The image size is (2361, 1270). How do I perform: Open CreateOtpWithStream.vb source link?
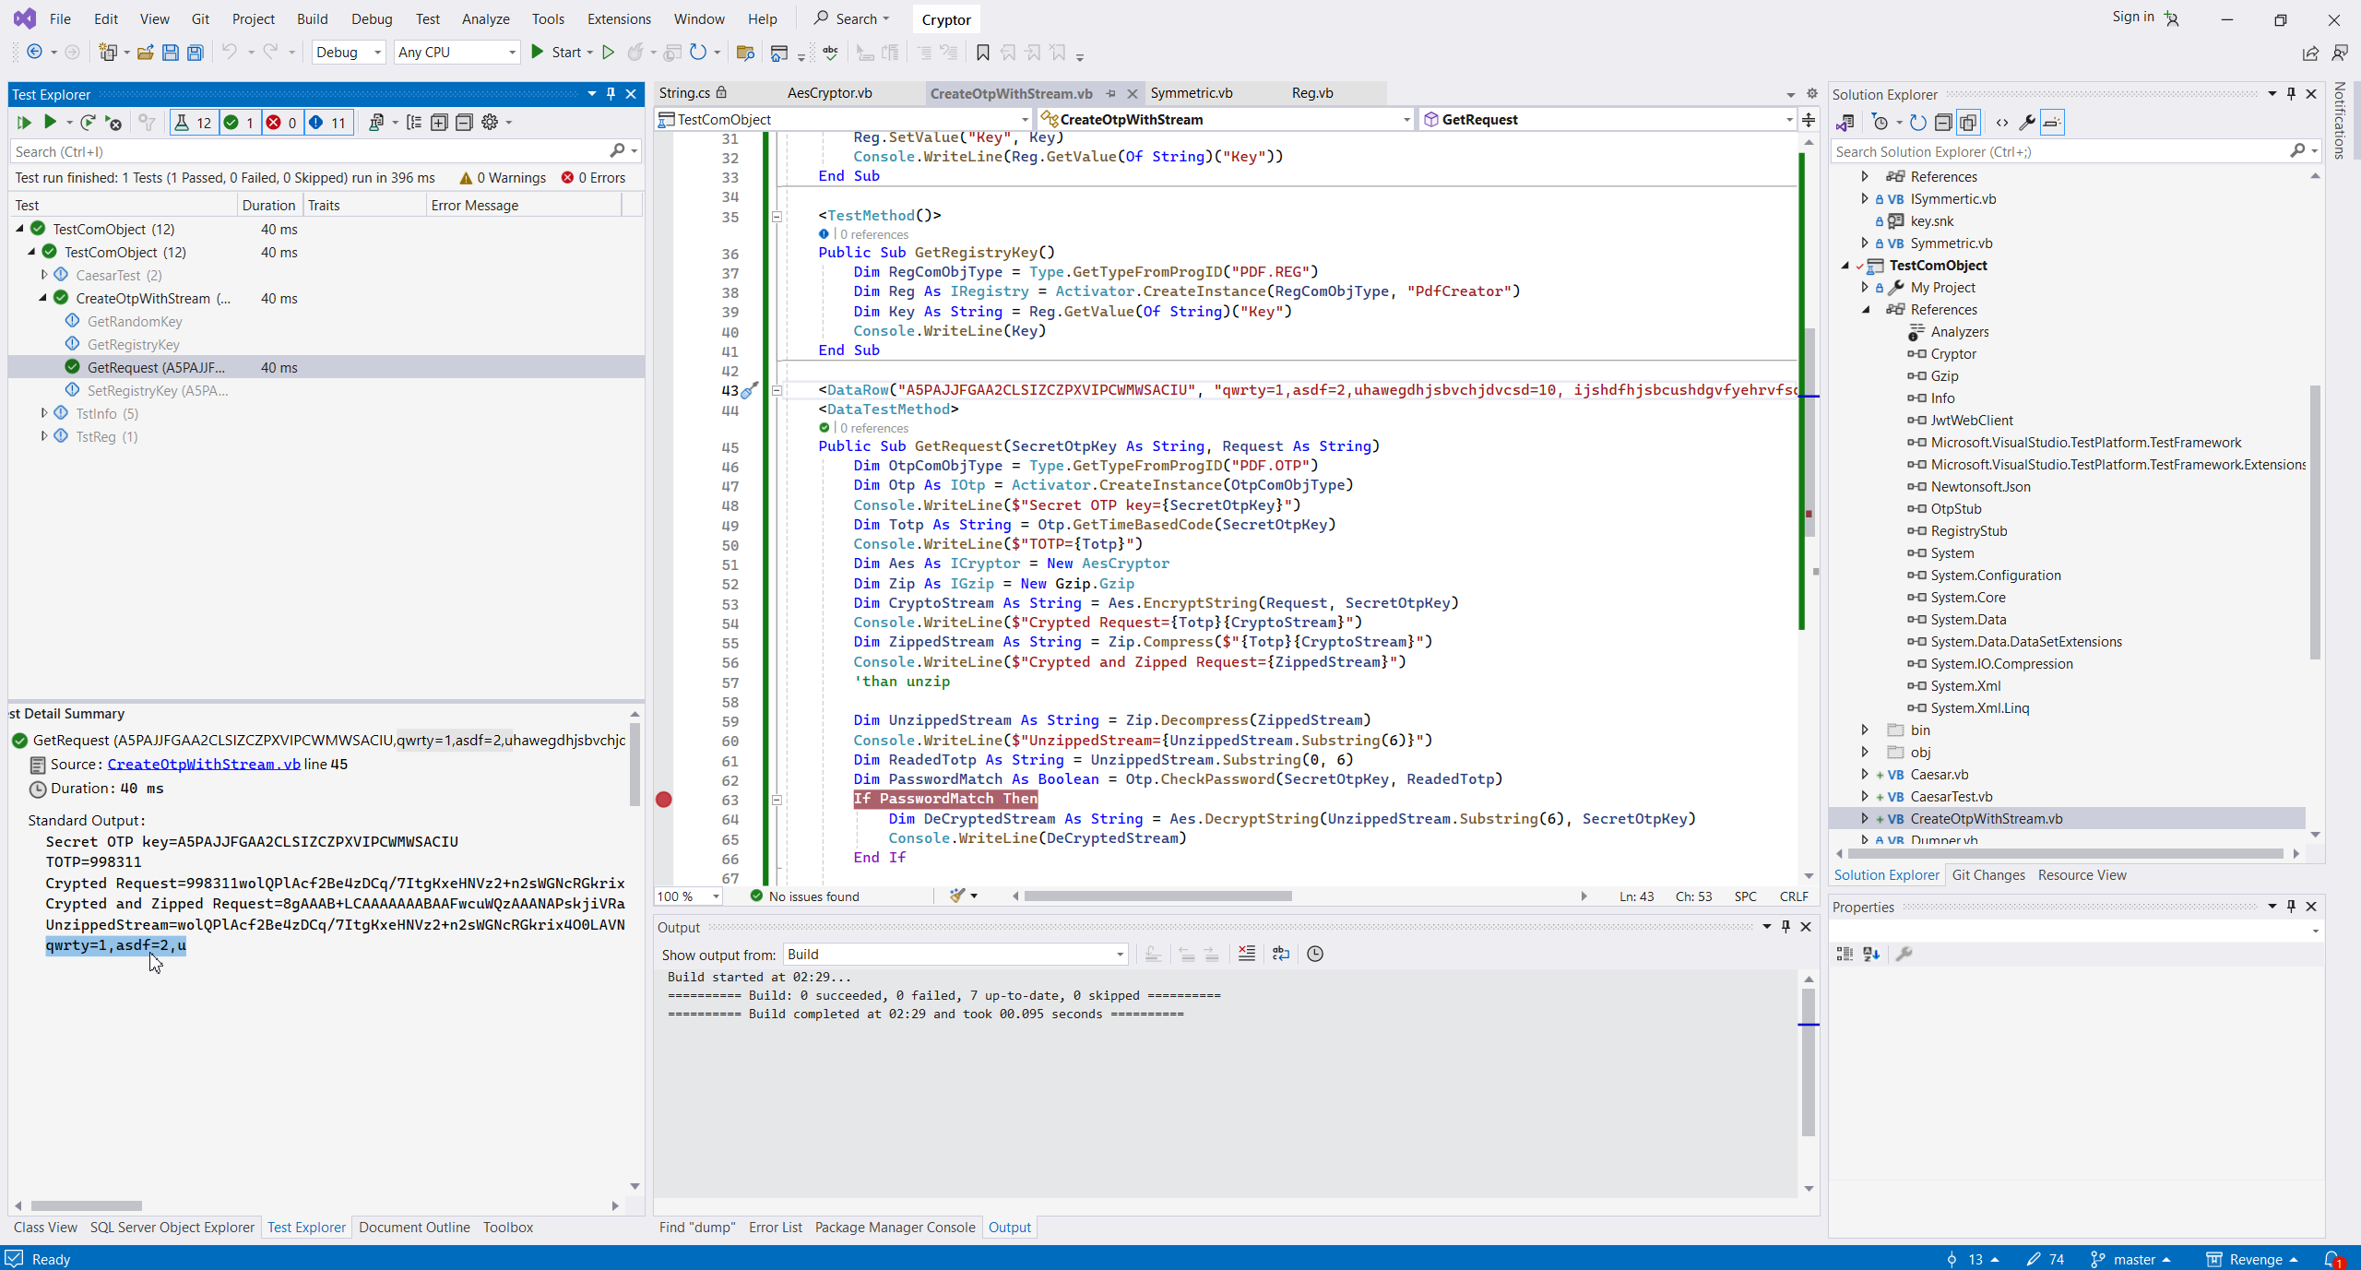(x=203, y=764)
